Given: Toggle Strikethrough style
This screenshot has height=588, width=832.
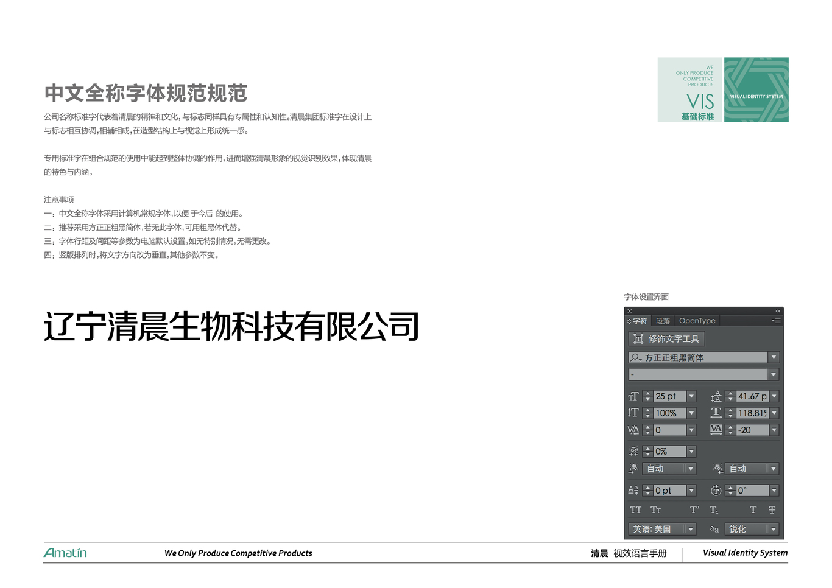Looking at the screenshot, I should [772, 510].
